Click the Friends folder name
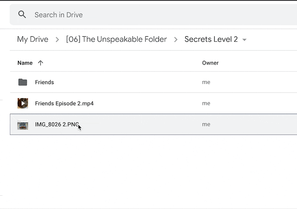This screenshot has width=297, height=209. (45, 82)
